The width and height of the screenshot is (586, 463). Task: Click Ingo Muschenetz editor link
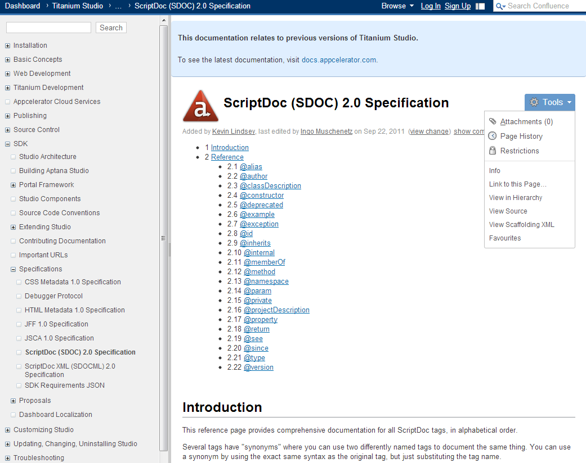(x=326, y=131)
